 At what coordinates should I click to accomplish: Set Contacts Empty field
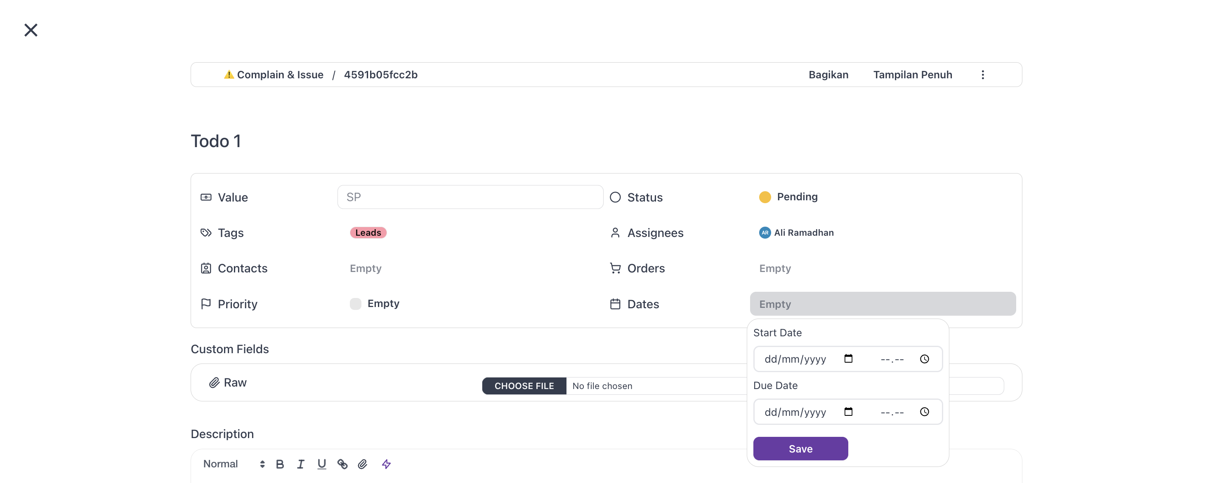[366, 268]
